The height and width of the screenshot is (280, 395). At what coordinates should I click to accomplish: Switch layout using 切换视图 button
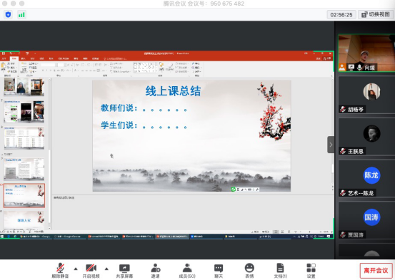click(376, 14)
